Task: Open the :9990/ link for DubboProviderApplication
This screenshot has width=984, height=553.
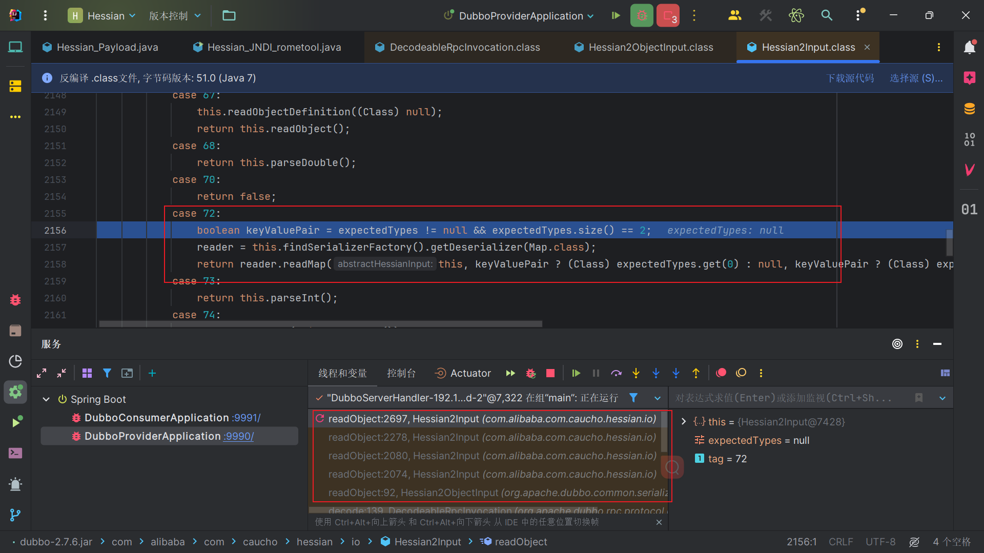Action: (238, 436)
